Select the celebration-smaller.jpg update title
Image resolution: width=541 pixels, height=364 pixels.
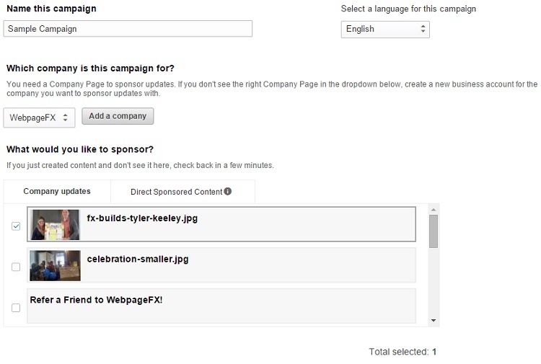(138, 259)
